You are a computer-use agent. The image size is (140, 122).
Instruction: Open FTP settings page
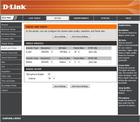coord(11,67)
